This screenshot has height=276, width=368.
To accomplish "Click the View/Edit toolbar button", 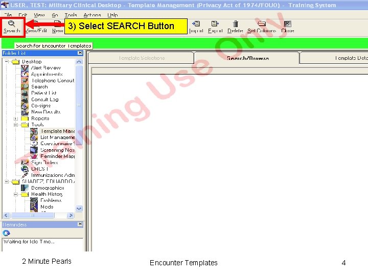I will pyautogui.click(x=36, y=27).
